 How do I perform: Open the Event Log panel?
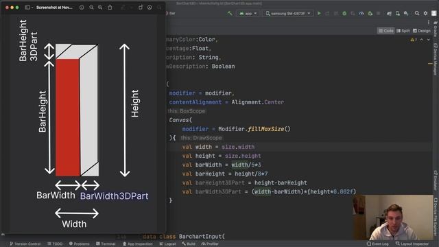[378, 244]
